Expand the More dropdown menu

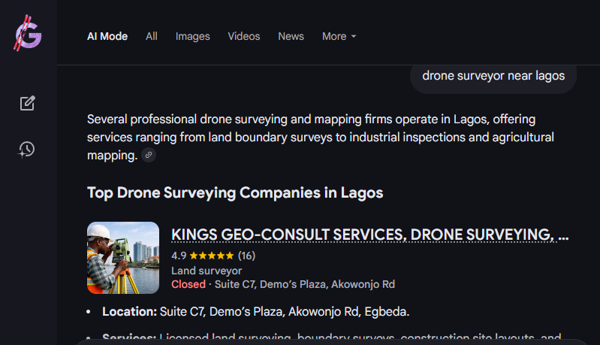[339, 36]
